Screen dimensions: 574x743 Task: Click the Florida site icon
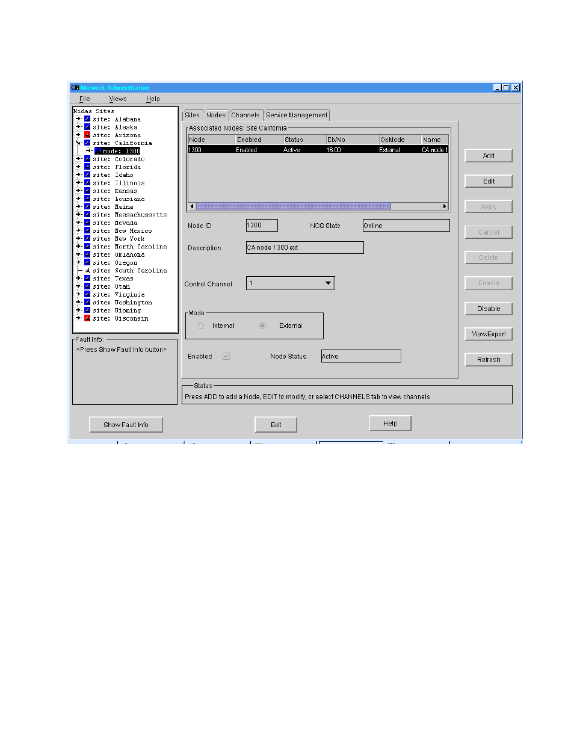coord(87,167)
